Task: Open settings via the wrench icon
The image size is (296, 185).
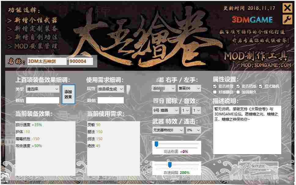Action: pyautogui.click(x=287, y=20)
